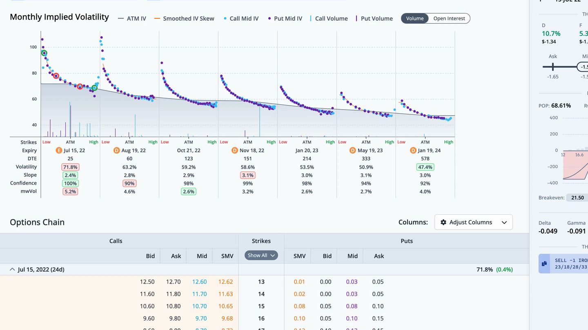The image size is (588, 330).
Task: Sort by Calls Bid column header
Action: point(150,256)
